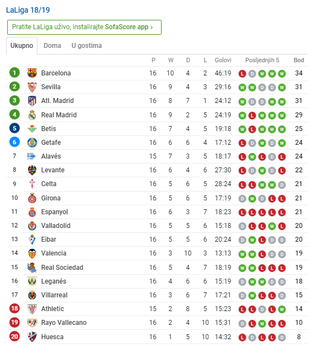Click the Huesca club crest
This screenshot has height=348, width=316.
point(32,336)
